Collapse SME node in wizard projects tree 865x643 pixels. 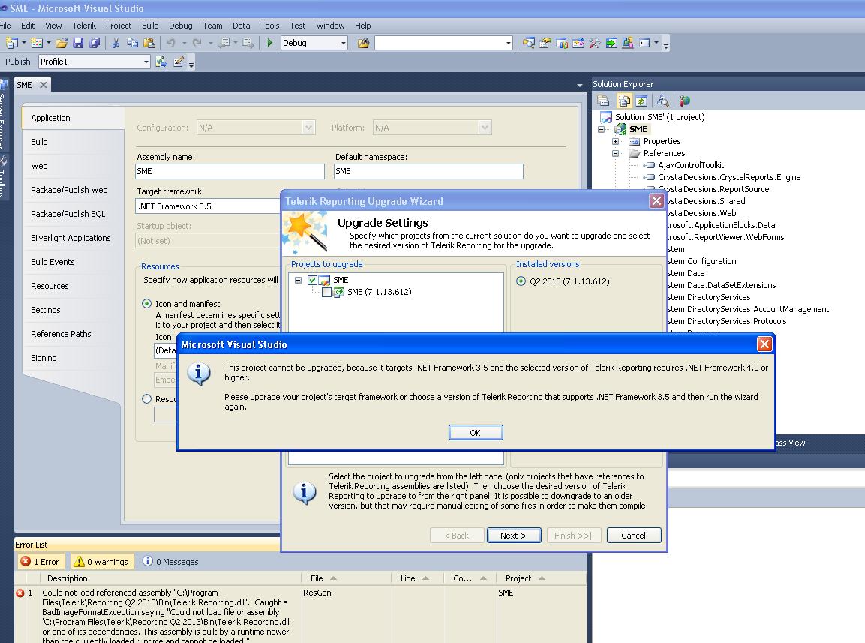click(x=298, y=281)
